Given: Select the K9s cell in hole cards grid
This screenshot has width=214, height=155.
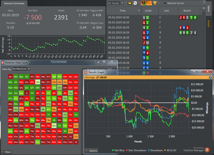Looking at the screenshot, I should pyautogui.click(x=38, y=82).
